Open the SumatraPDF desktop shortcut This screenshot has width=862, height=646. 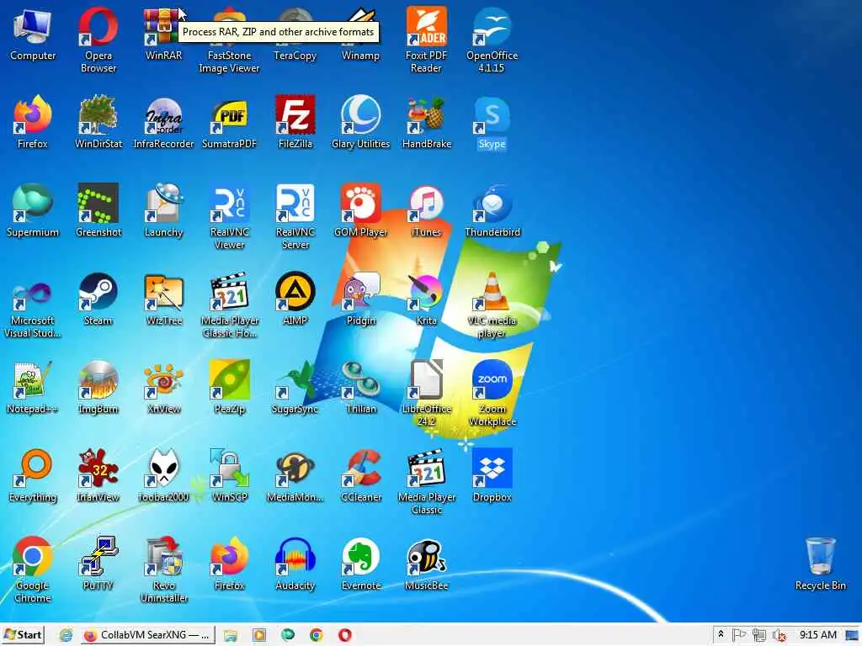[x=229, y=122]
